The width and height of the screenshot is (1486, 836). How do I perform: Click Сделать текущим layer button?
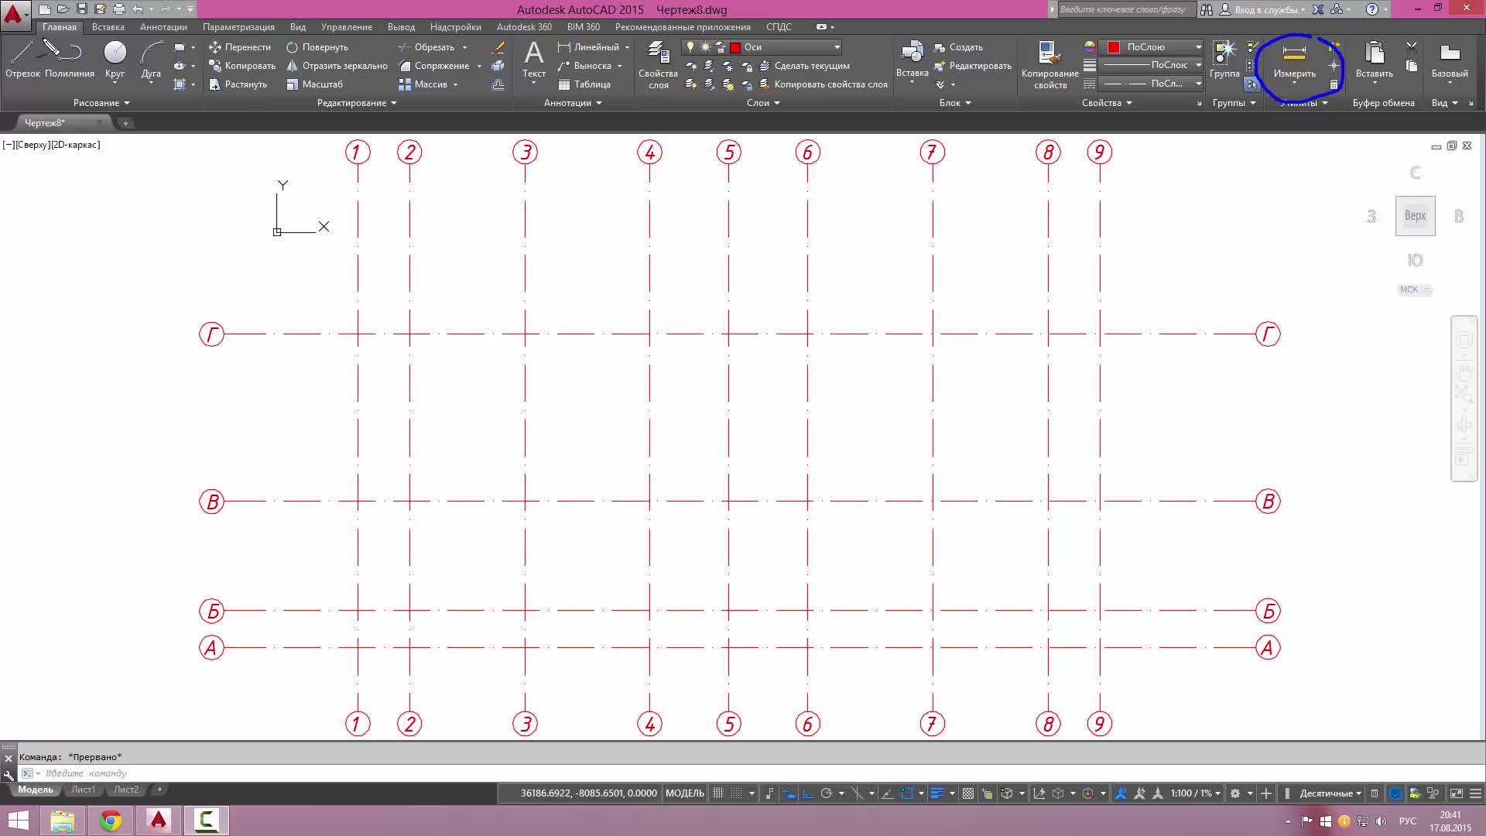pos(805,66)
